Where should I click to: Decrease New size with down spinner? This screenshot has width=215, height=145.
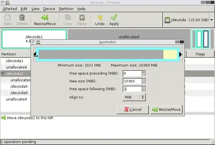tap(143, 83)
